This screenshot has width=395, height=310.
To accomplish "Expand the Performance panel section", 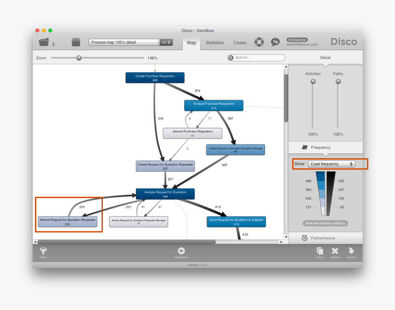I will click(x=325, y=238).
